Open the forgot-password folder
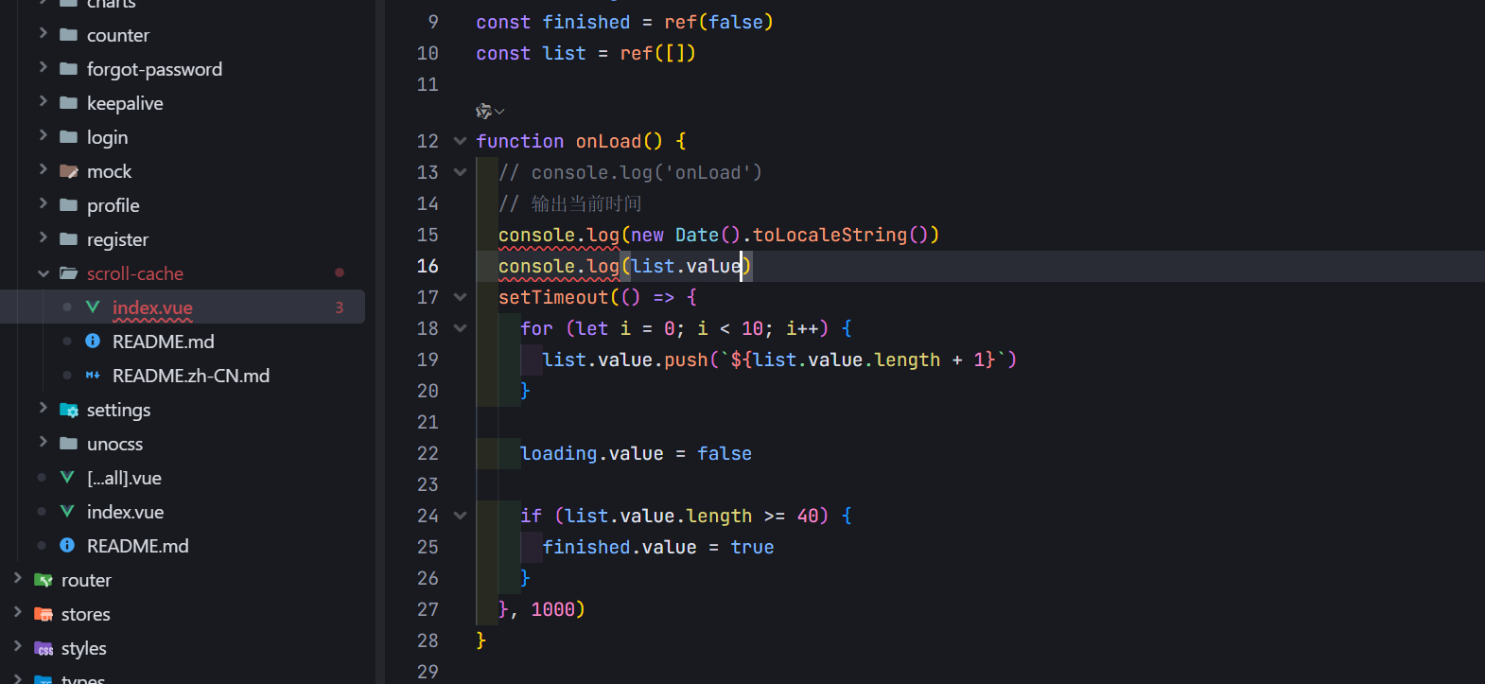 pos(154,69)
